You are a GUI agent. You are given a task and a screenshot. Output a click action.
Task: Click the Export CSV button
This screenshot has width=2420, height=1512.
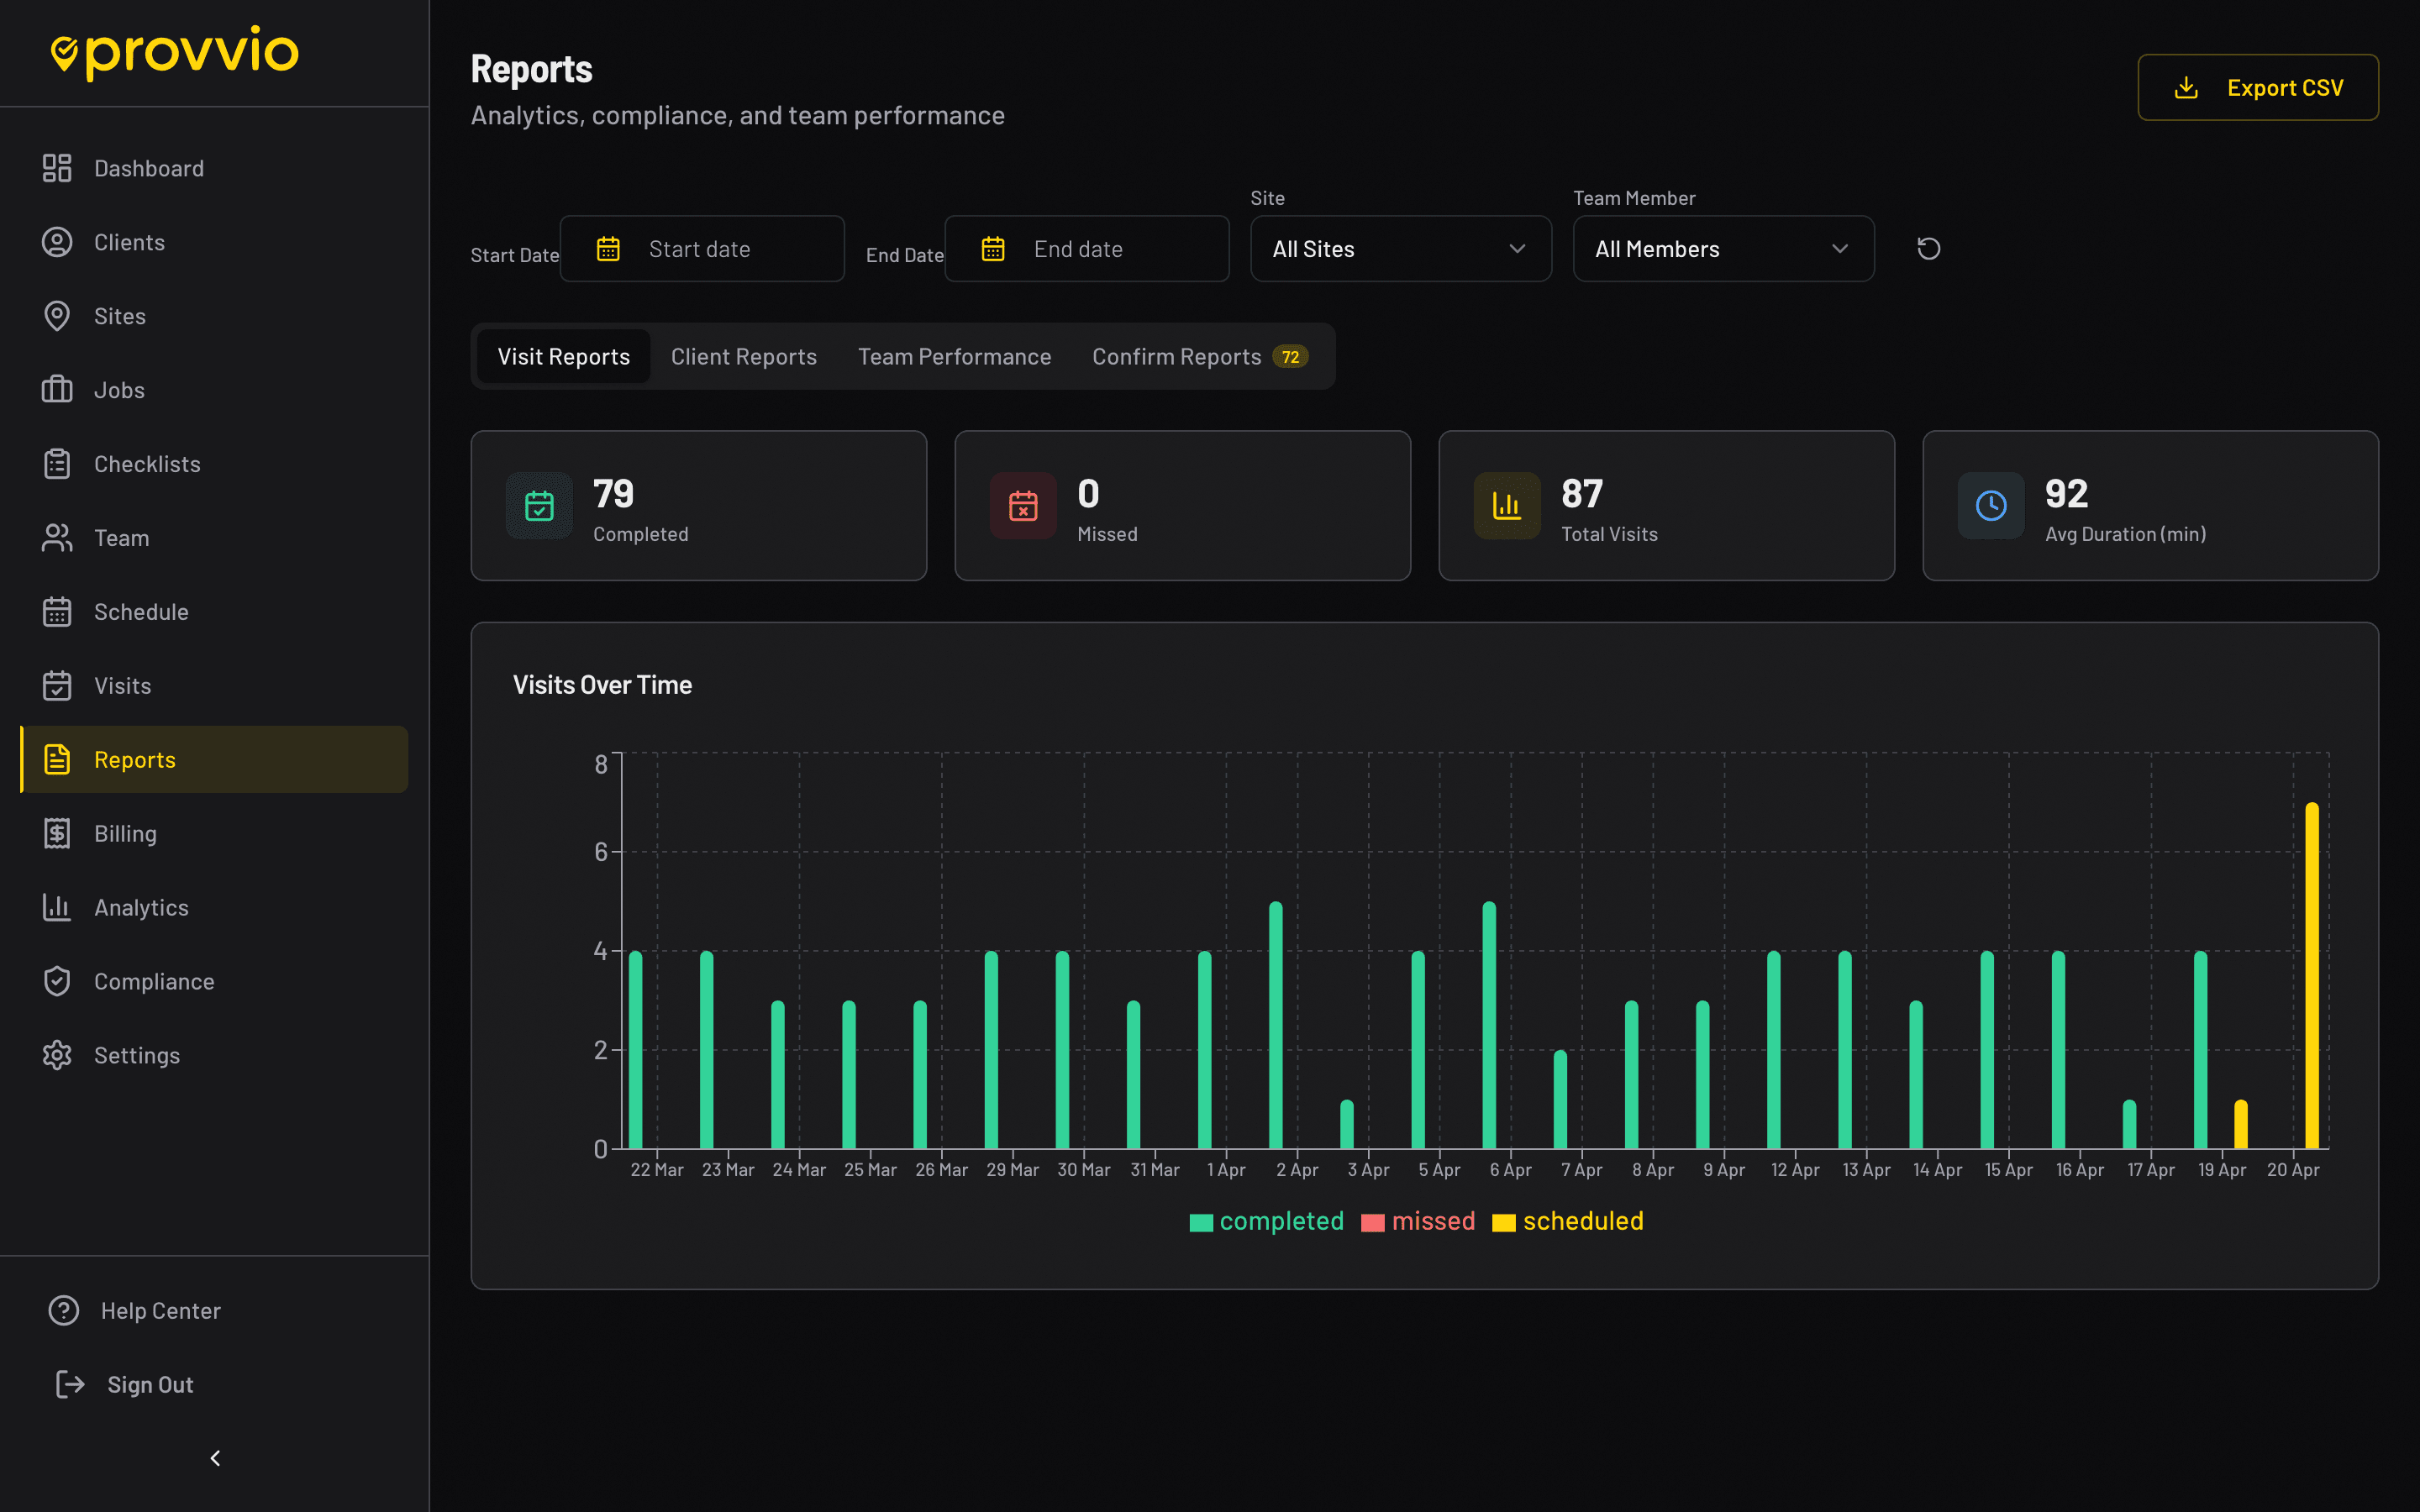(x=2257, y=87)
